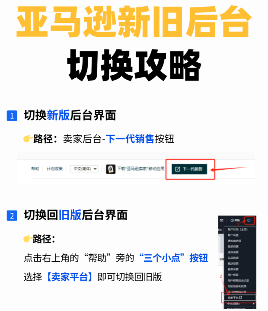Click the Amazon seller app icon
268x311 pixels.
click(x=111, y=169)
